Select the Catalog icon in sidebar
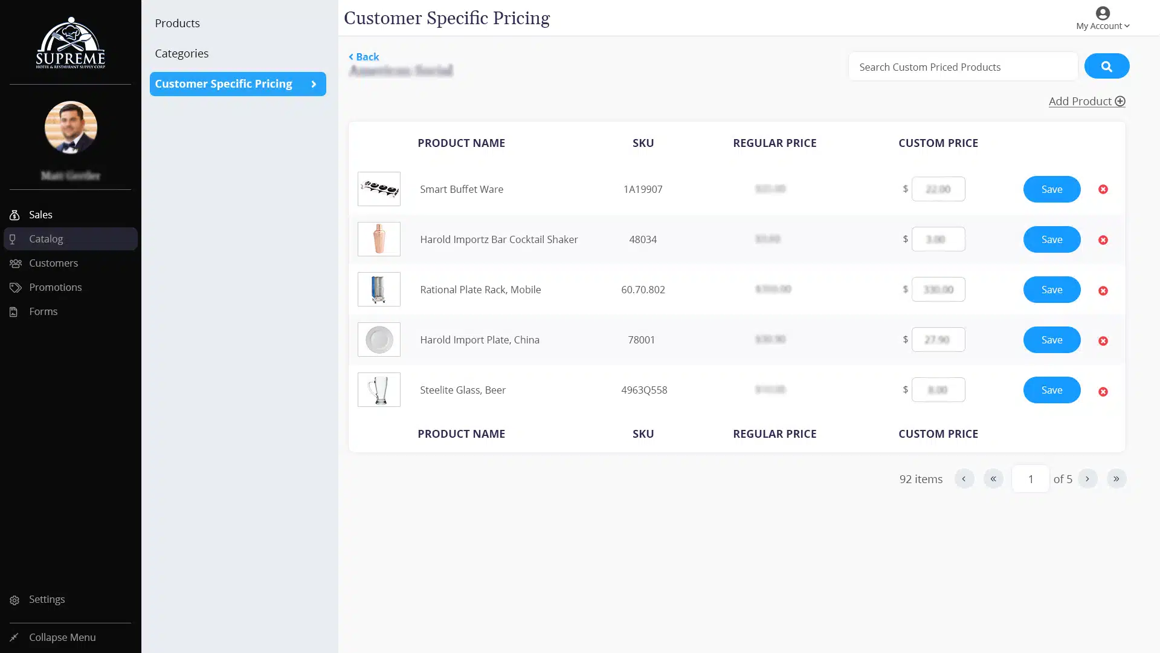 click(14, 239)
